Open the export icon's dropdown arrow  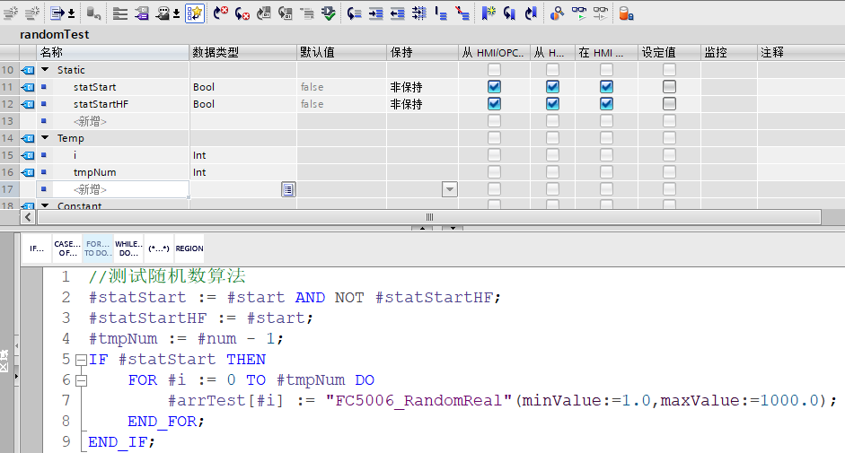click(71, 14)
